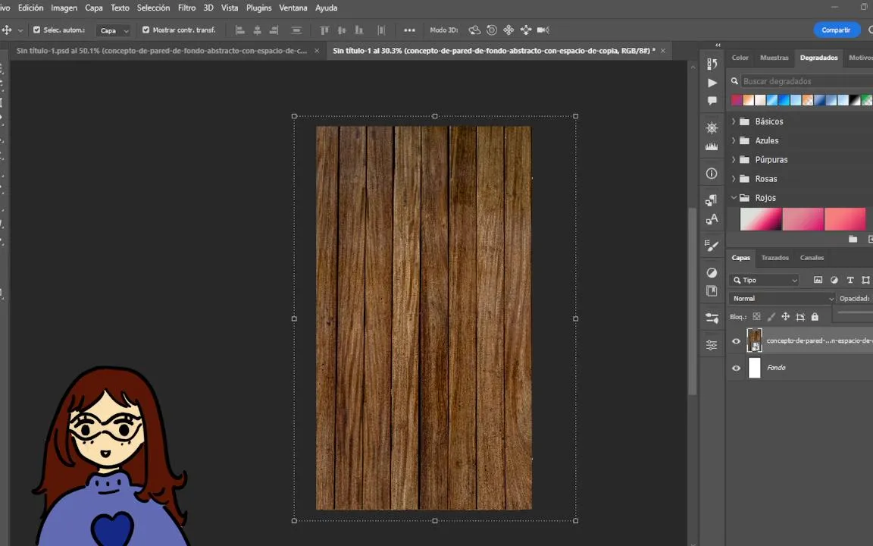Image resolution: width=873 pixels, height=546 pixels.
Task: Click the lock all layer icon
Action: coord(815,317)
